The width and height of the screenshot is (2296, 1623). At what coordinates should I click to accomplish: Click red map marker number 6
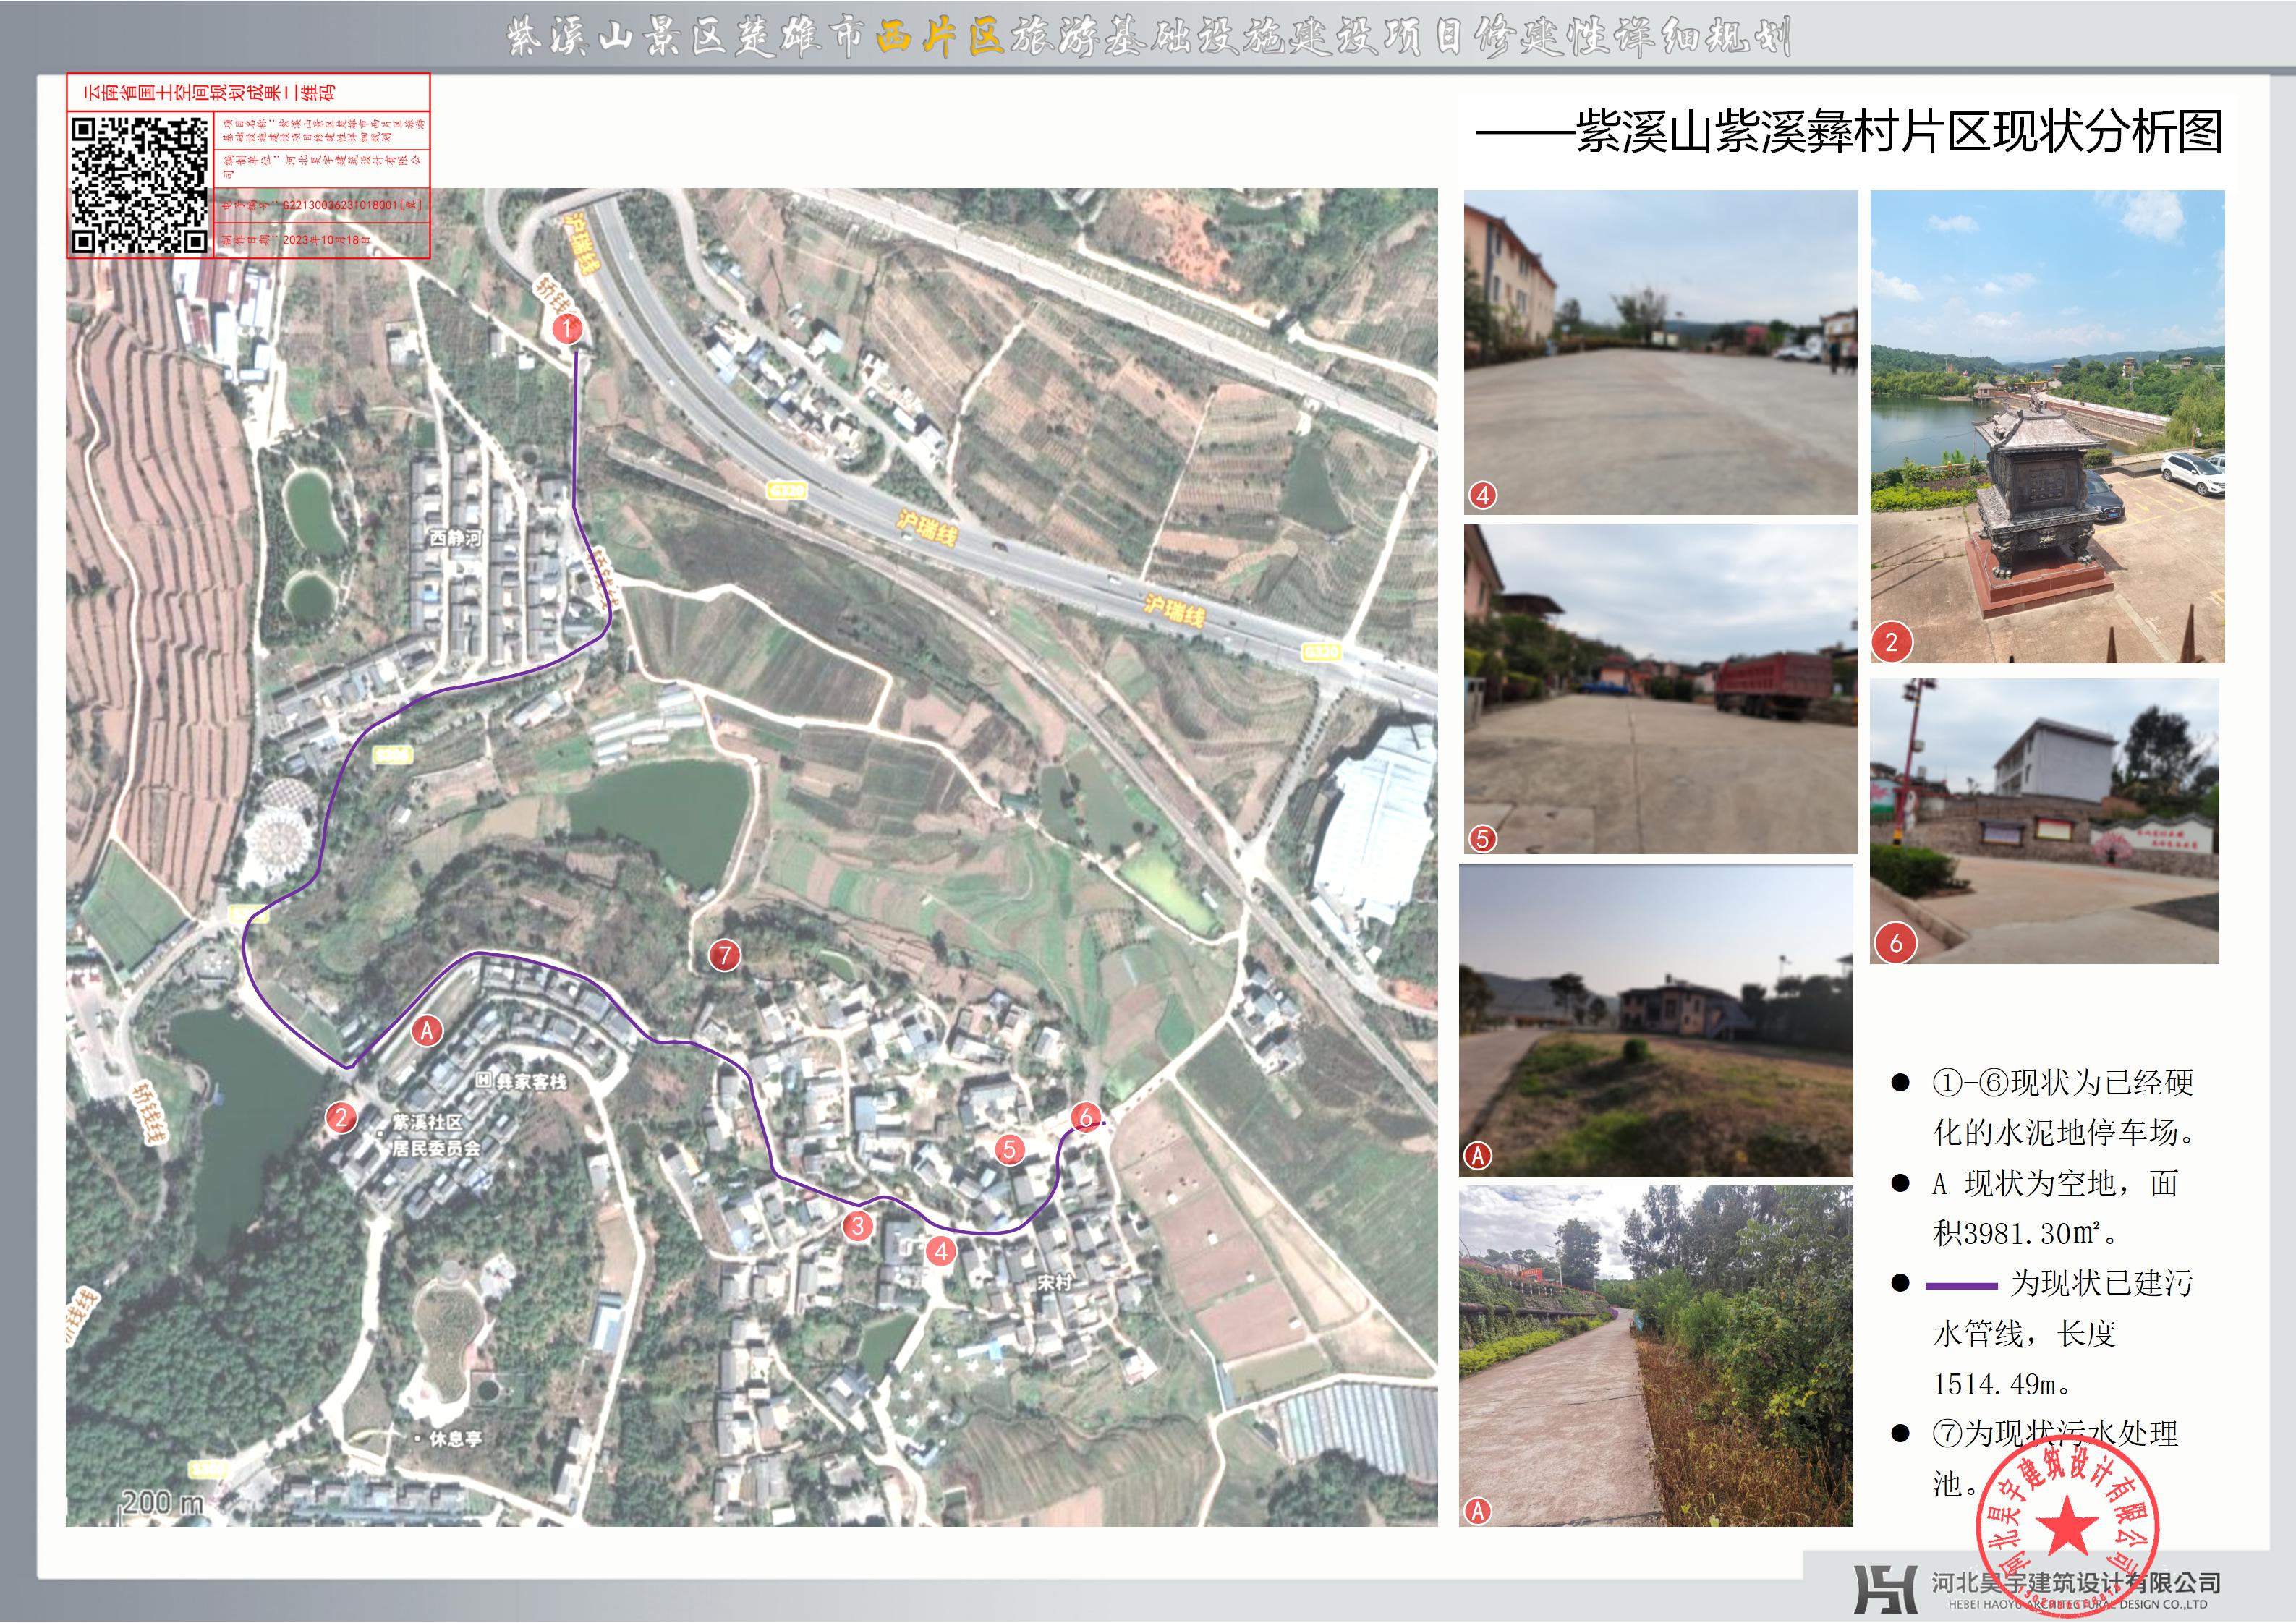1085,1117
